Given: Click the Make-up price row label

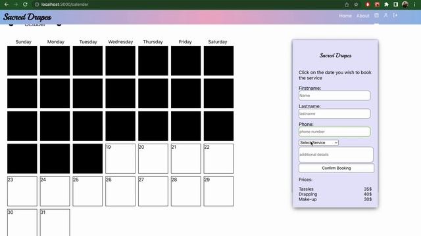Looking at the screenshot, I should coord(308,199).
